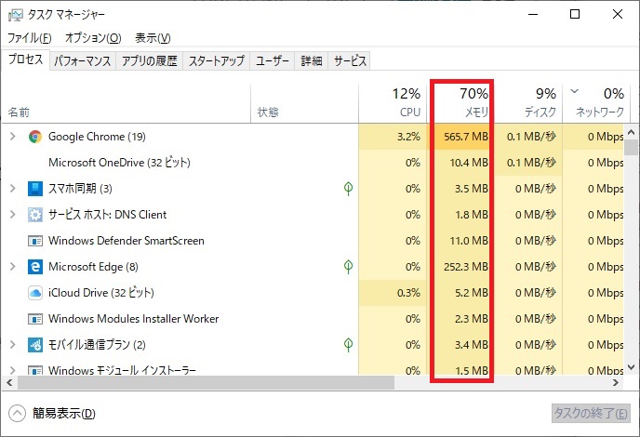Click the Windows Modules Installer Worker icon
The height and width of the screenshot is (437, 640).
pyautogui.click(x=35, y=319)
